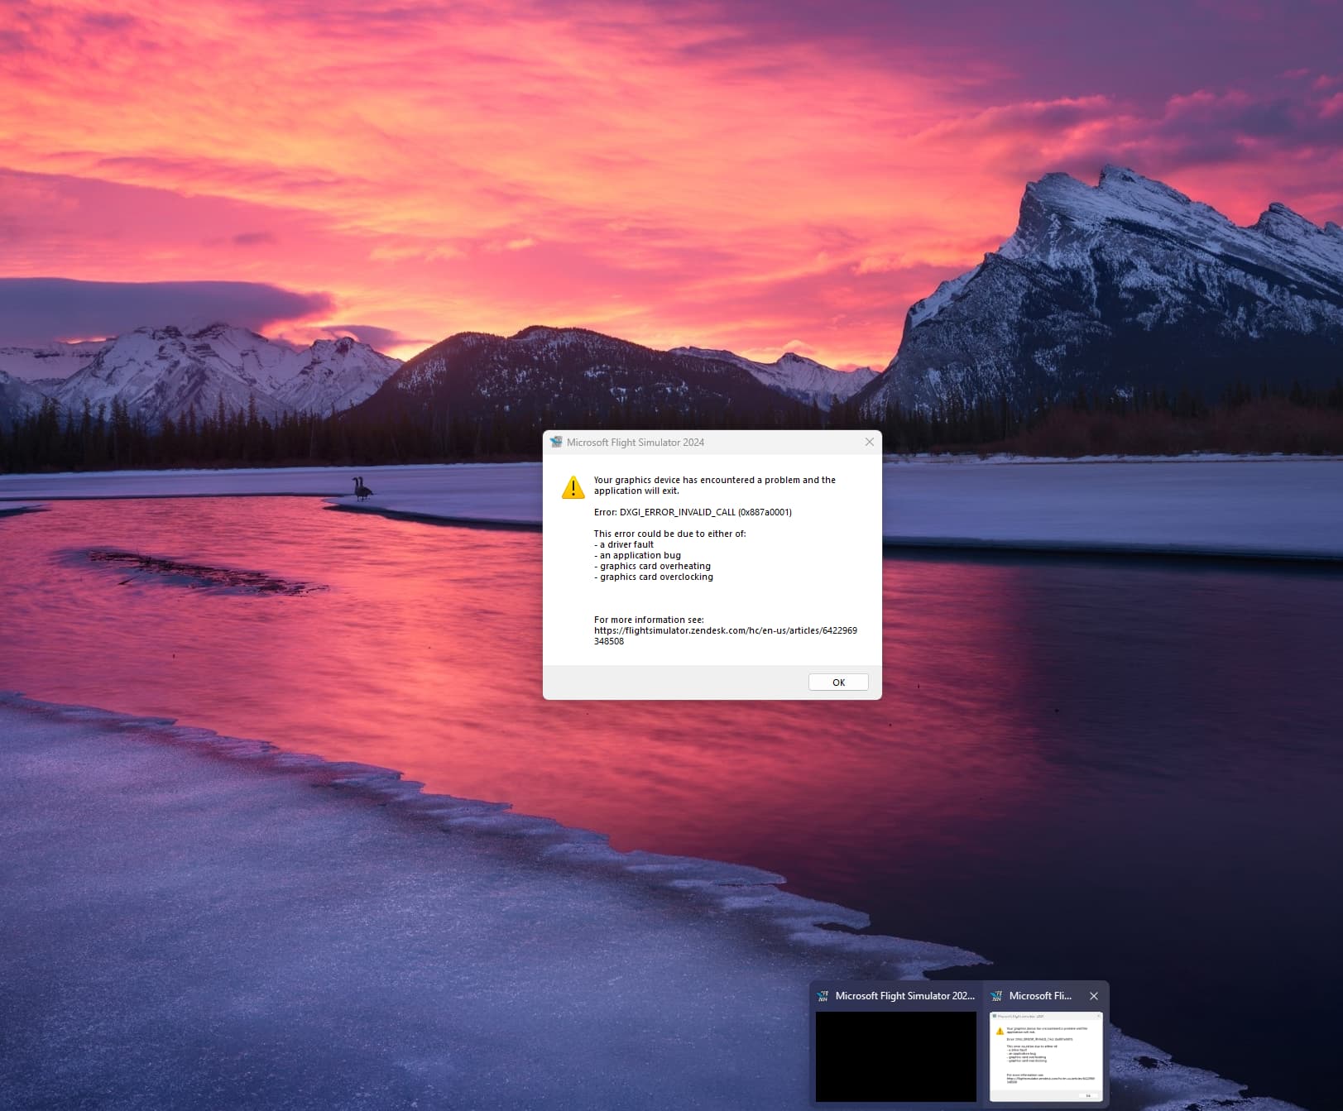Select the black Flight Simulator window thumbnail
1343x1111 pixels.
(x=895, y=1056)
